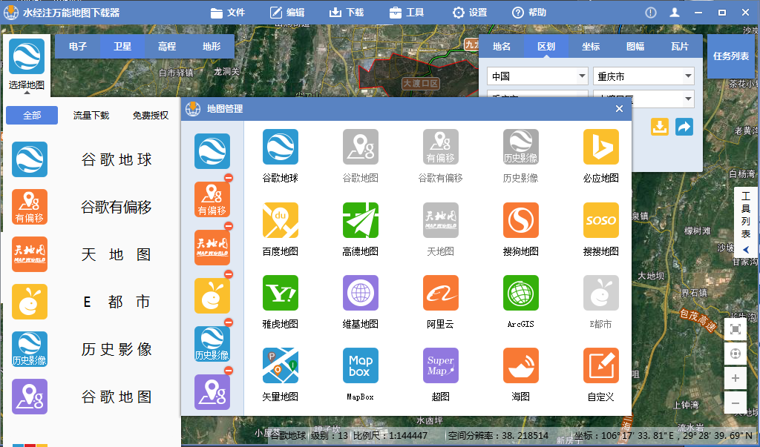
Task: Collapse the 选择地图 map selector
Action: tap(27, 93)
